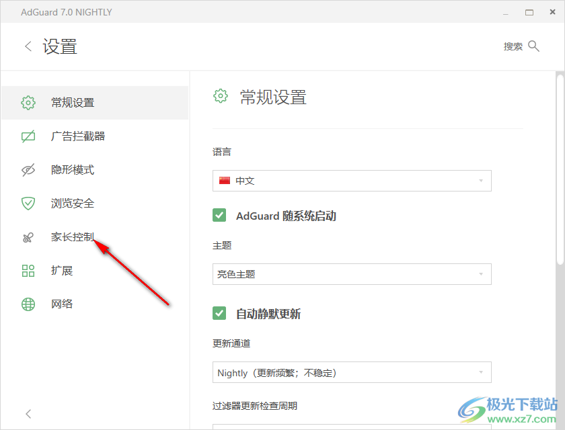Open the 更新通道 Nightly dropdown

[x=352, y=372]
